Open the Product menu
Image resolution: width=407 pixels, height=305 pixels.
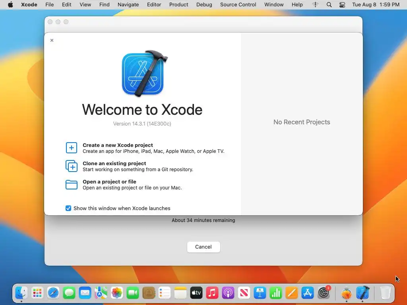point(178,5)
